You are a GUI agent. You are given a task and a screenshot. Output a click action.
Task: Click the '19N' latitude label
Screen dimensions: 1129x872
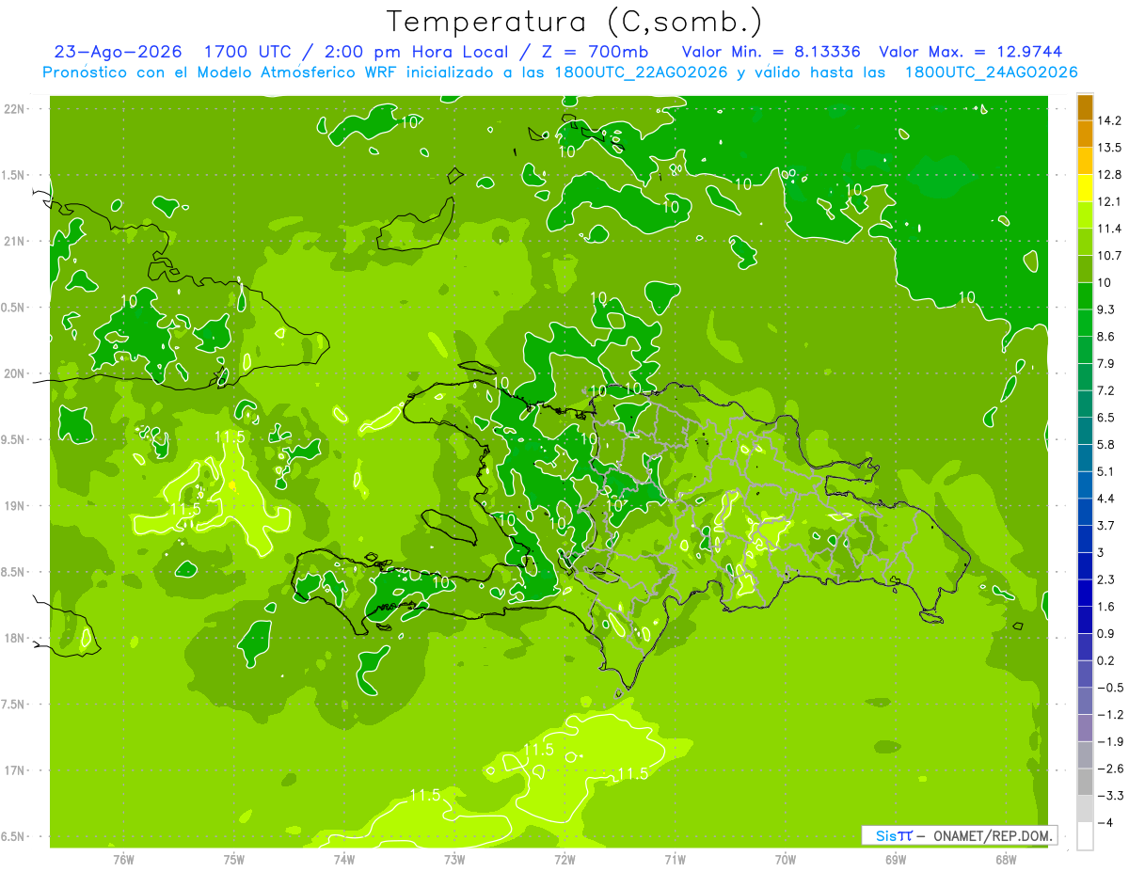click(16, 506)
